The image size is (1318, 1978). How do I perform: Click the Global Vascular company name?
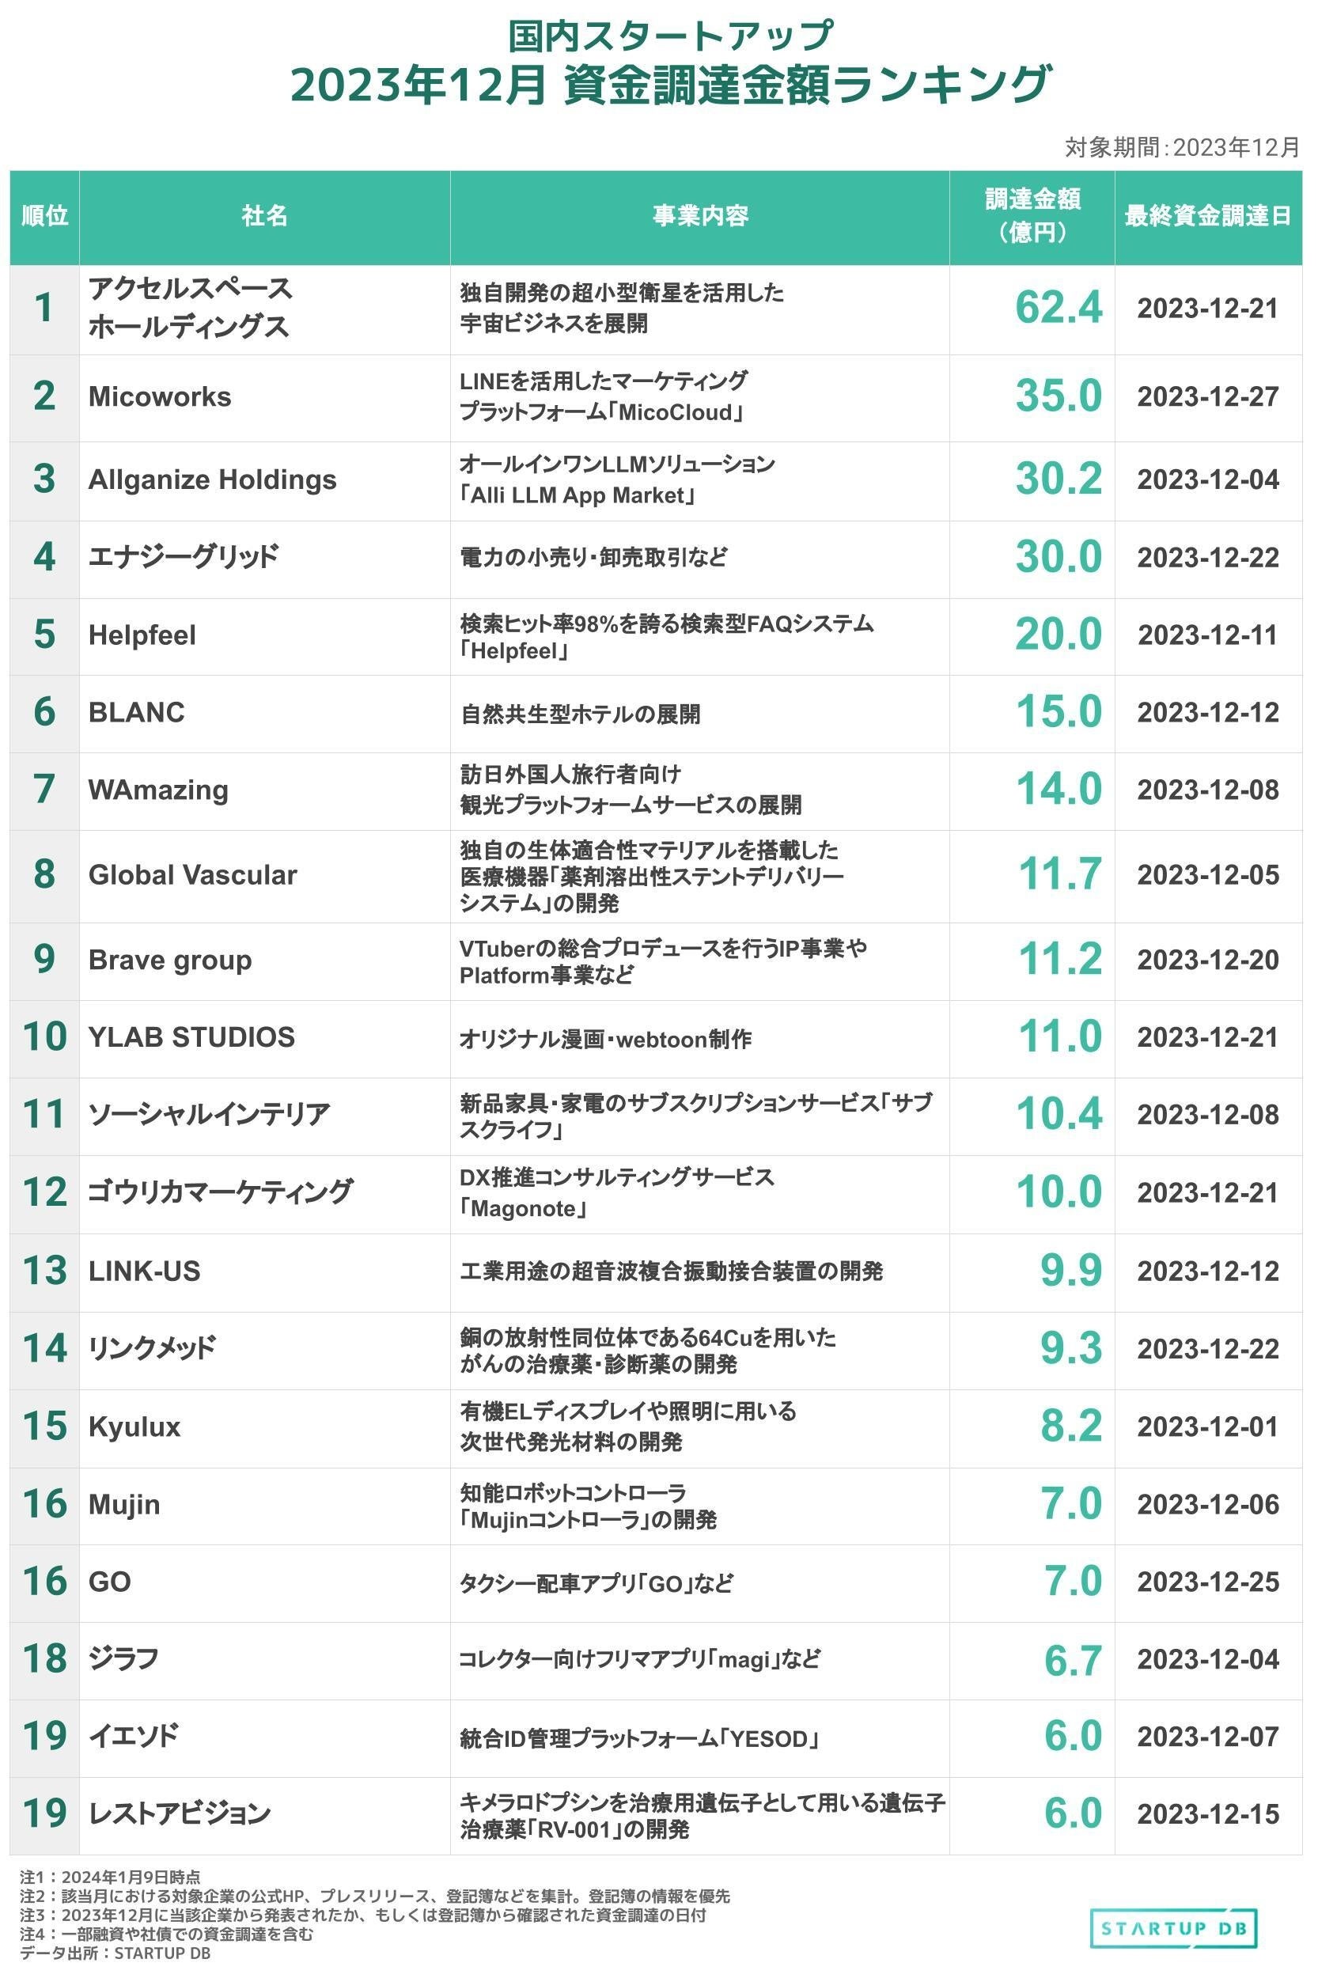[192, 875]
